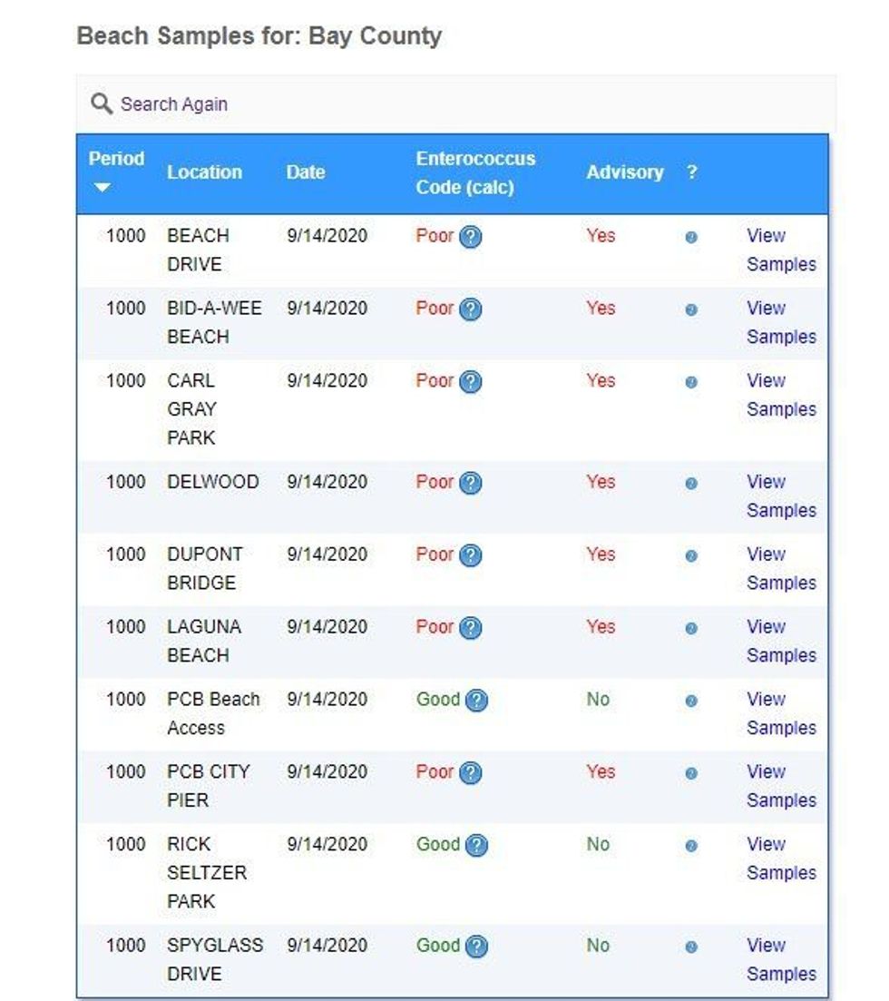View Samples for BID-A-WEE BEACH
Image resolution: width=889 pixels, height=1001 pixels.
(781, 322)
